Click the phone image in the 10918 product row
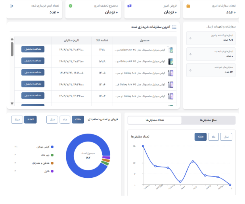This screenshot has height=204, width=245. coord(171,62)
